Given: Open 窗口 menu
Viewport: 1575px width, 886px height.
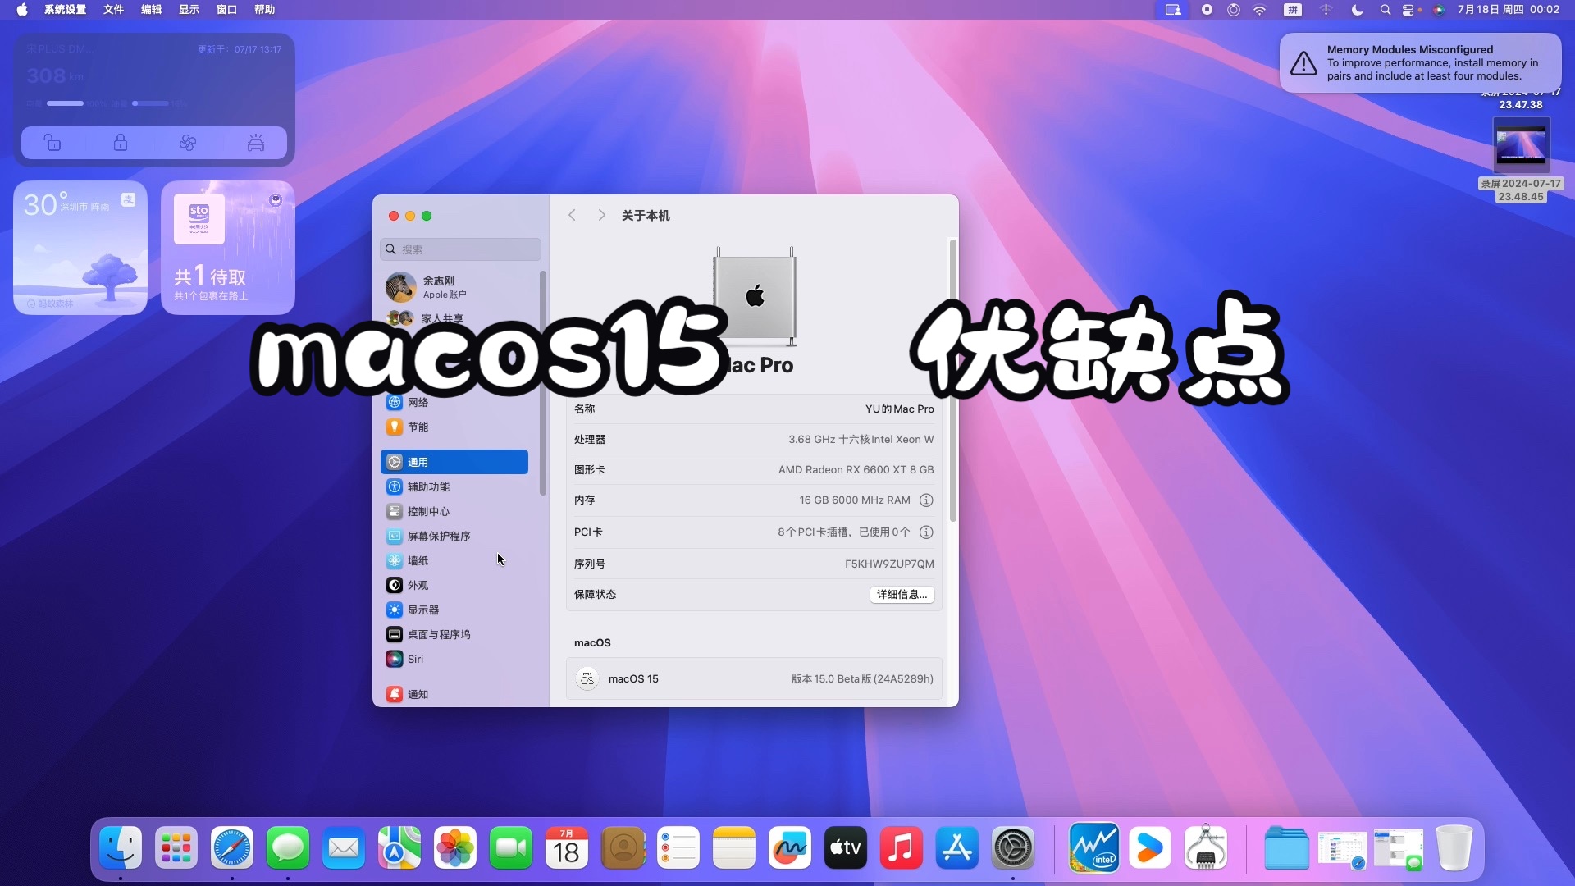Looking at the screenshot, I should coord(226,10).
